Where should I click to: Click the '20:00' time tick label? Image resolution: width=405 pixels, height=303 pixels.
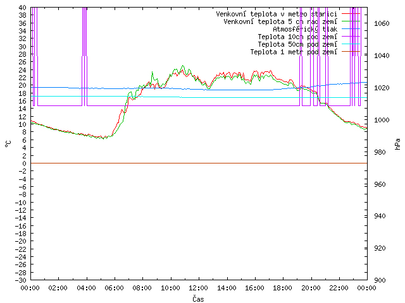pyautogui.click(x=311, y=288)
